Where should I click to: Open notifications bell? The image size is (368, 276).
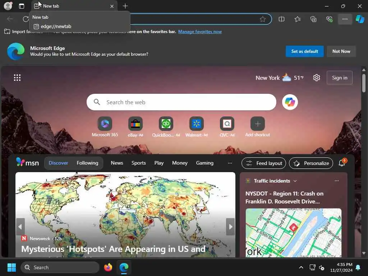point(342,163)
